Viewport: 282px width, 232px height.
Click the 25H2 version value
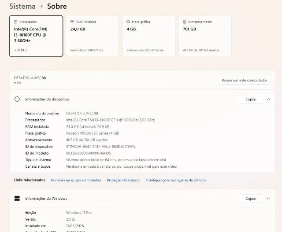point(70,219)
